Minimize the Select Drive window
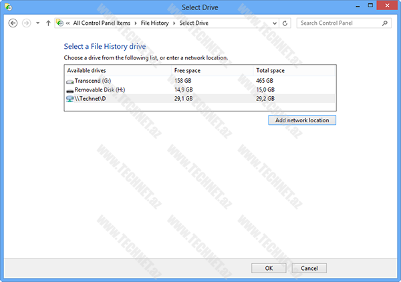This screenshot has width=401, height=282. click(358, 6)
